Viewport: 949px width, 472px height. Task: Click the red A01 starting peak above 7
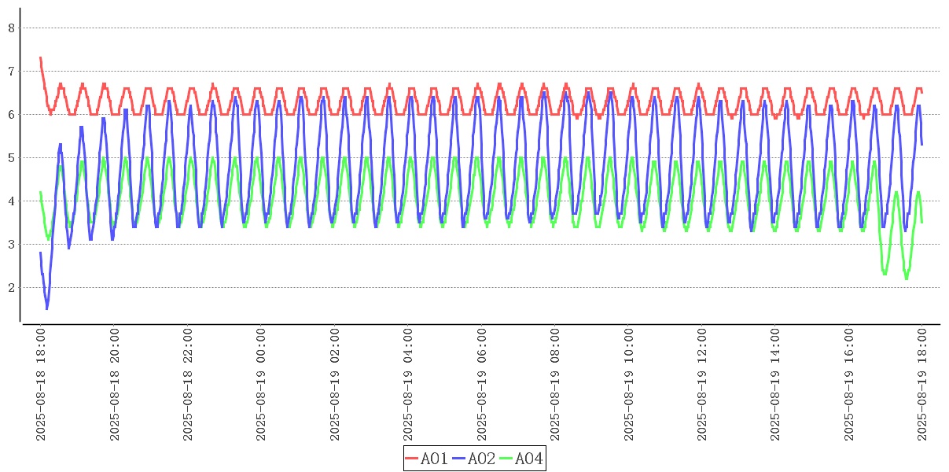click(41, 58)
